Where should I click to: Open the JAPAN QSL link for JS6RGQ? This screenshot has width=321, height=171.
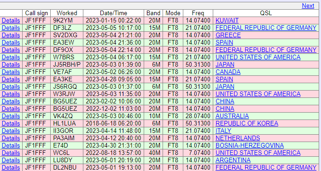coord(225,86)
